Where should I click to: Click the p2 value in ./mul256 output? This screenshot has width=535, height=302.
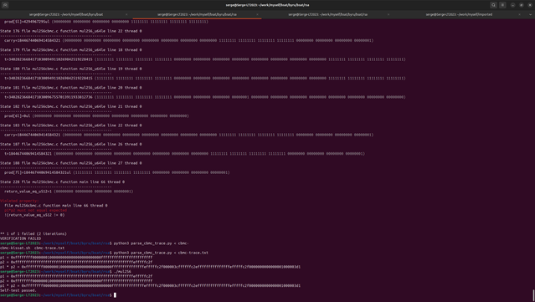pyautogui.click(x=76, y=281)
